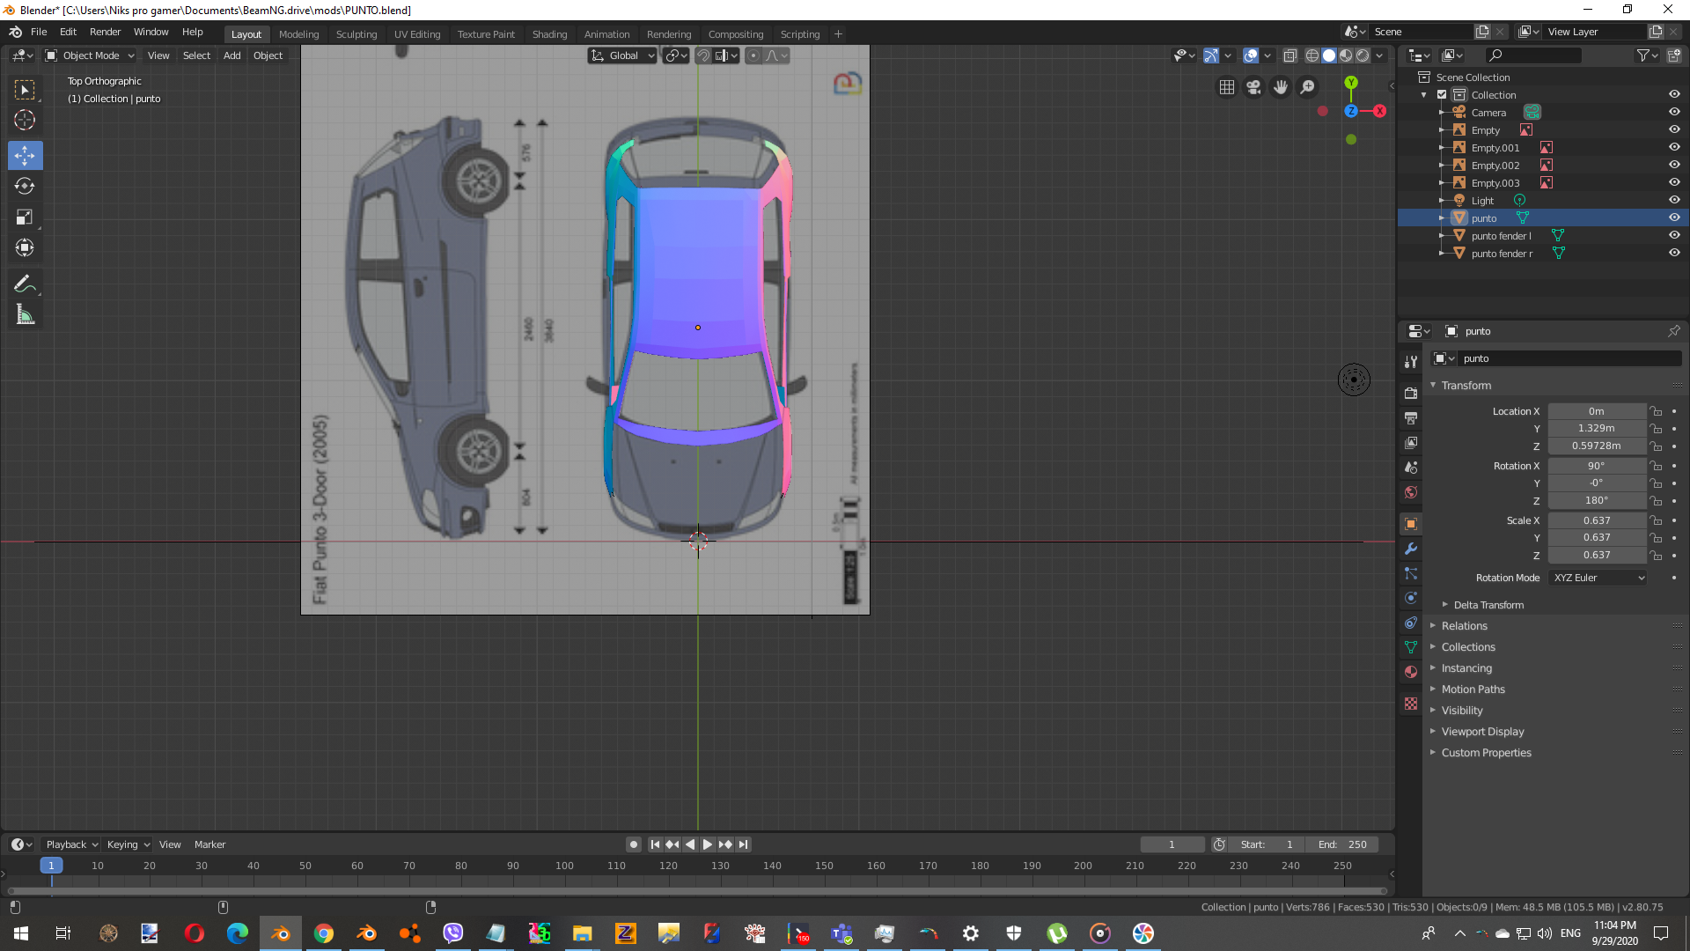1690x951 pixels.
Task: Select the Rotate tool
Action: tap(25, 187)
